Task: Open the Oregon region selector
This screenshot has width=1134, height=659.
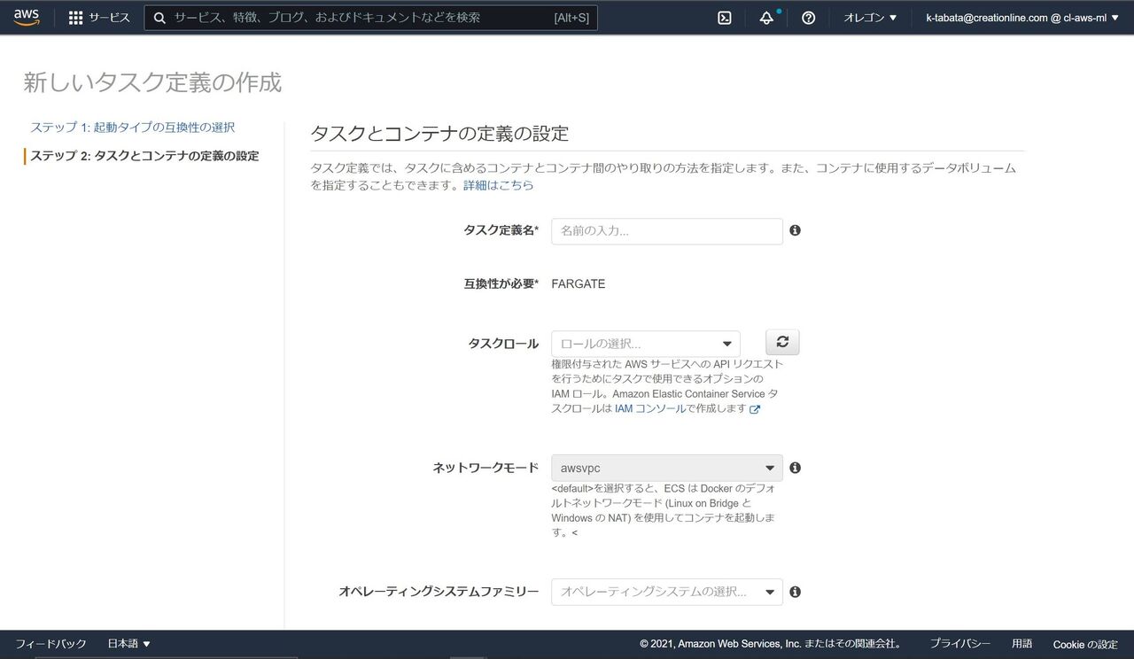Action: pos(870,18)
